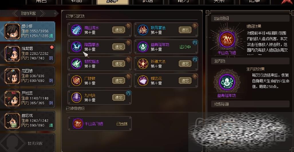Switch to previous hero with left arrow
Screen dimensions: 294x152
point(16,13)
